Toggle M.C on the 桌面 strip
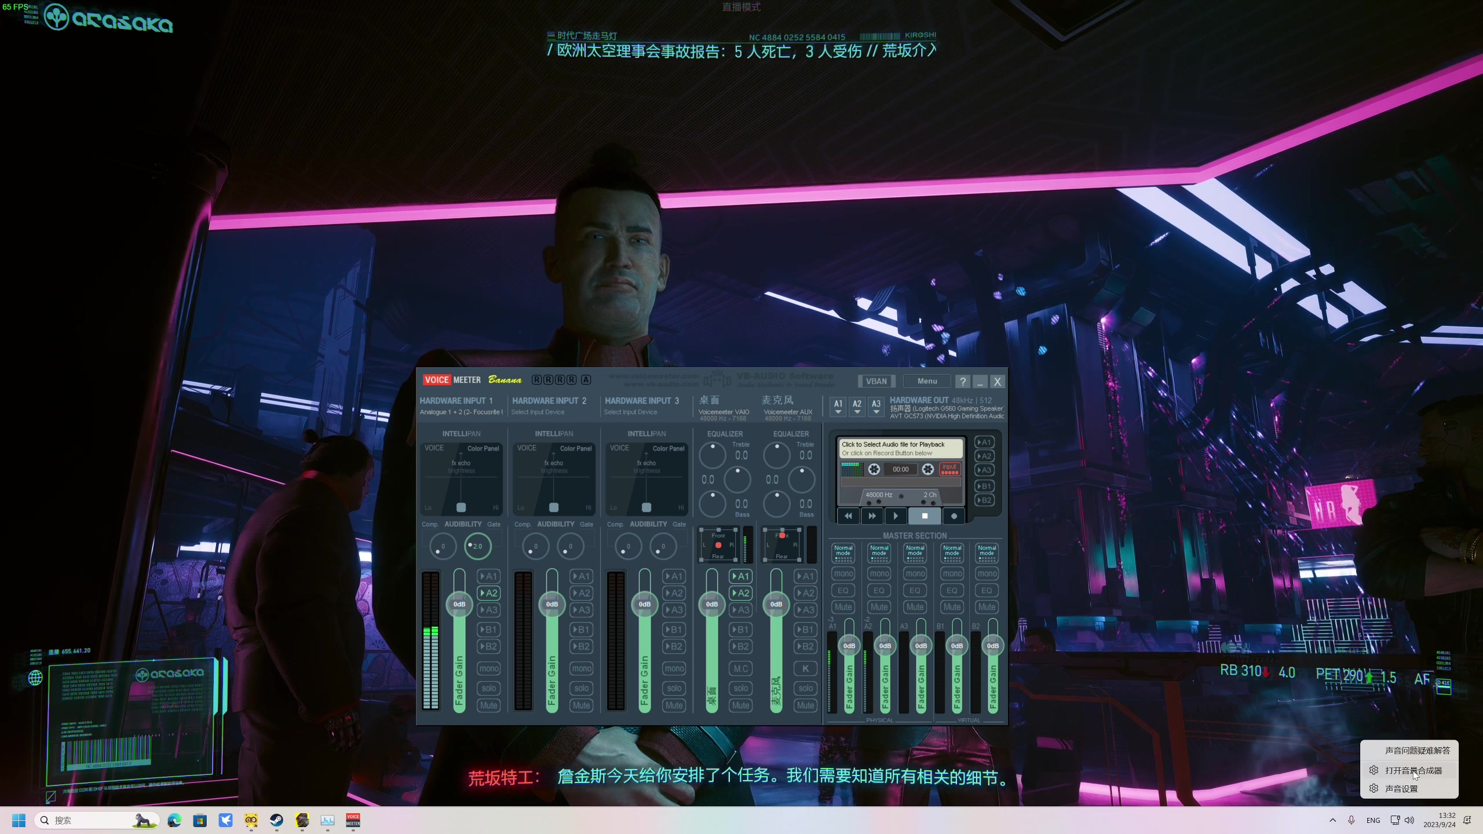Image resolution: width=1483 pixels, height=834 pixels. [x=741, y=668]
